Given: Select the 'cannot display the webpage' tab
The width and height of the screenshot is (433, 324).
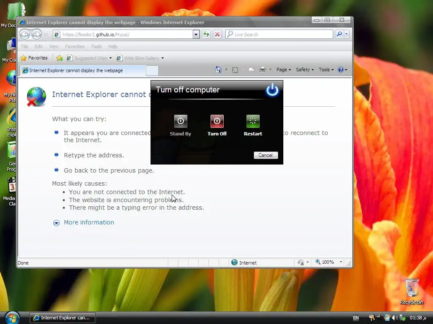Looking at the screenshot, I should coord(83,70).
